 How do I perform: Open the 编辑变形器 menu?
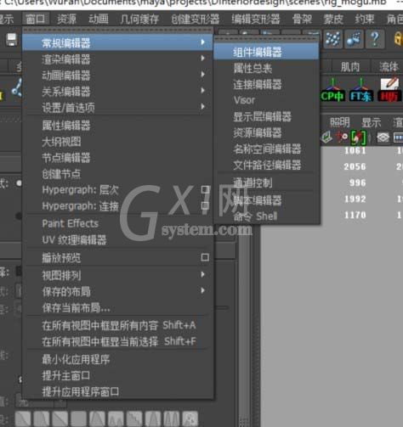coord(256,19)
